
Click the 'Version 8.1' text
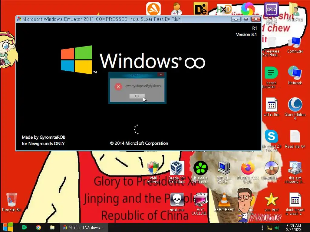click(246, 34)
